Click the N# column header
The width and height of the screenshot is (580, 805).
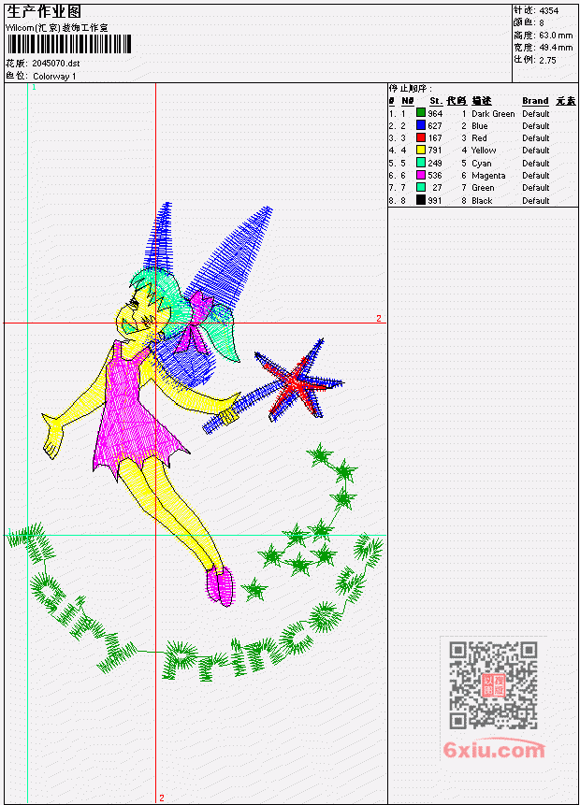coord(407,101)
